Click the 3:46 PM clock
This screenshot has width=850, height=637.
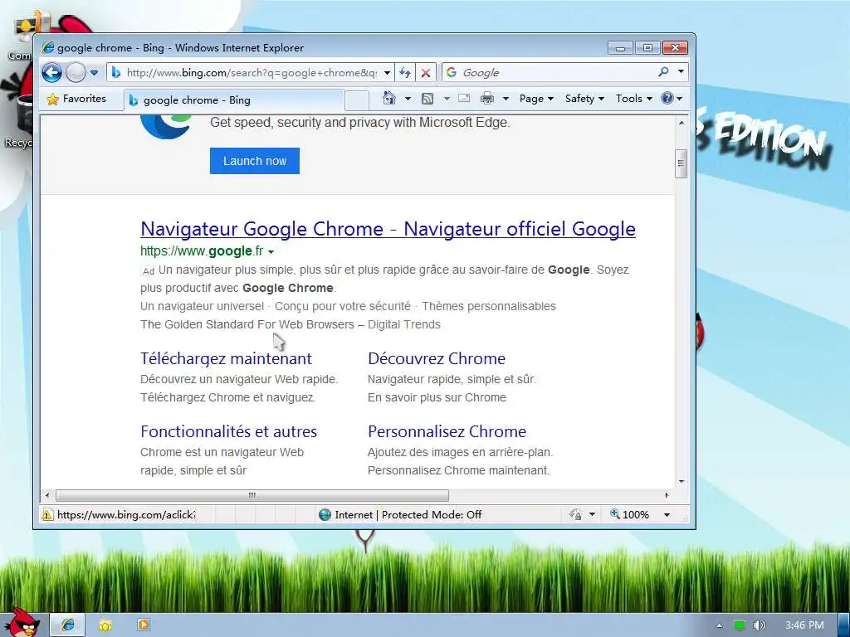click(x=804, y=625)
